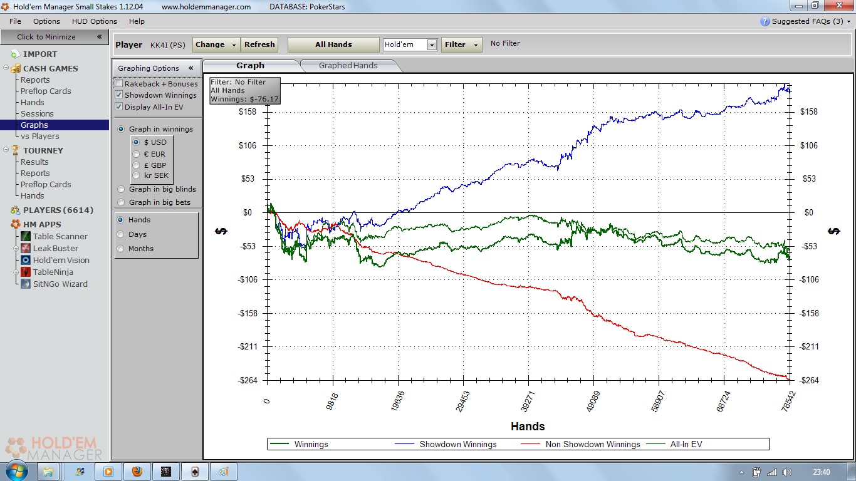Expand the Filter dropdown button

coord(461,44)
